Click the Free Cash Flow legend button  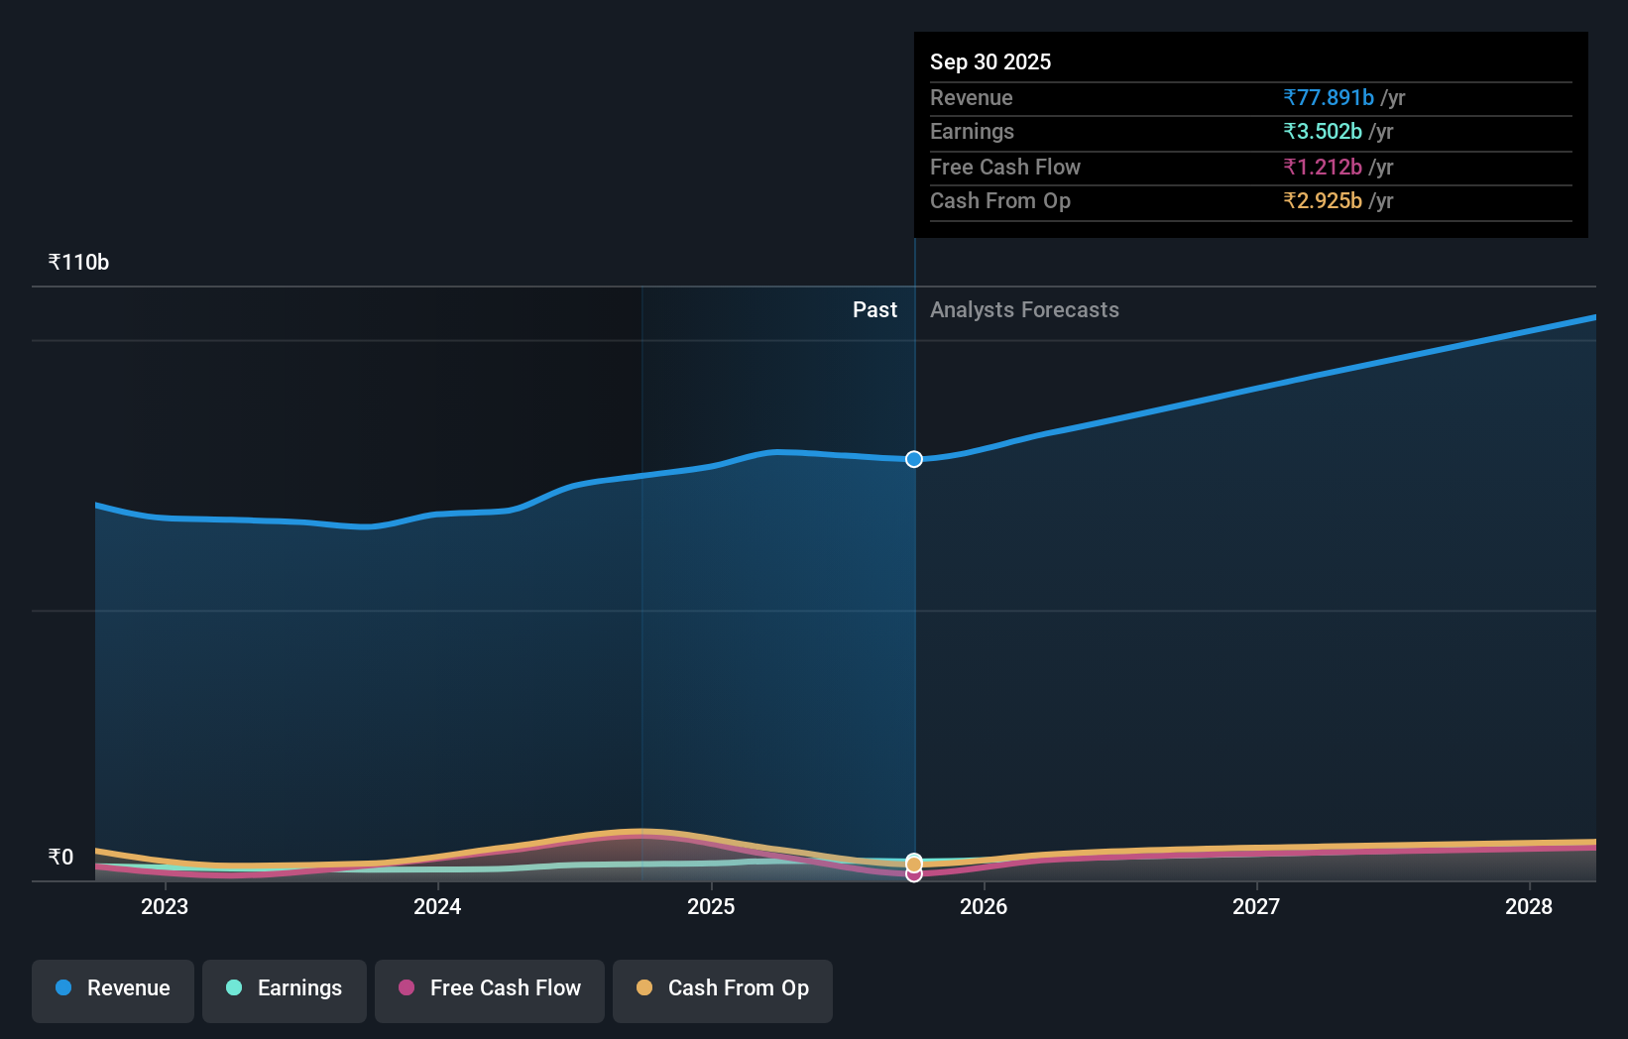pyautogui.click(x=489, y=990)
